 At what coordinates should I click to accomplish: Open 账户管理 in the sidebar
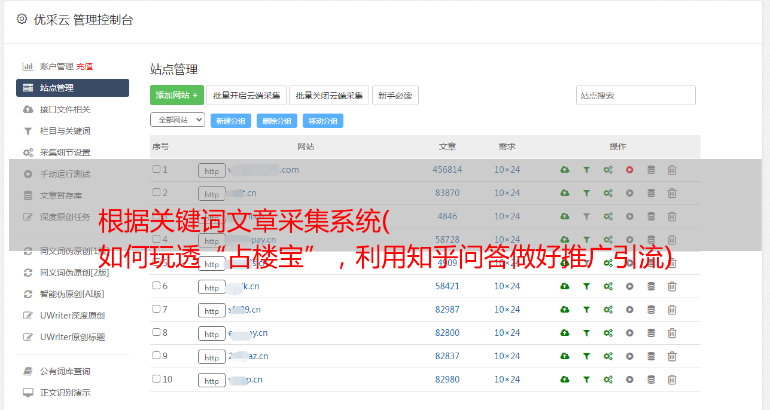coord(57,66)
